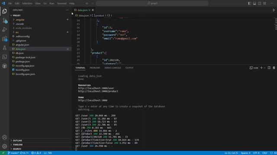Open the Source Control view
The width and height of the screenshot is (277, 155).
5,21
